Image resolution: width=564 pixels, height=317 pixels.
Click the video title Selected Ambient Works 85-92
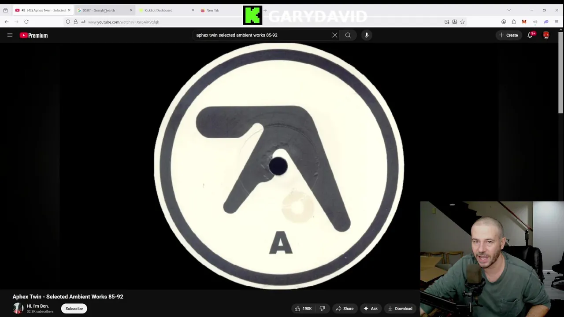(68, 297)
